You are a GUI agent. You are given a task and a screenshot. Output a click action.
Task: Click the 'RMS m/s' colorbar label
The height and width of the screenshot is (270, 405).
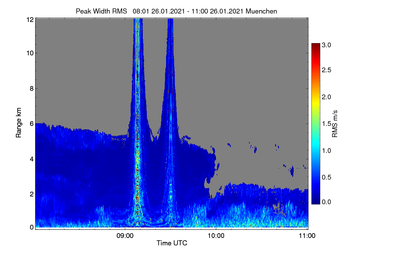tap(335, 123)
